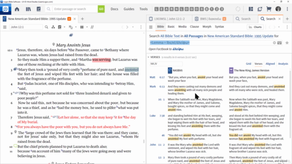Open the user profile avatar

tap(278, 9)
